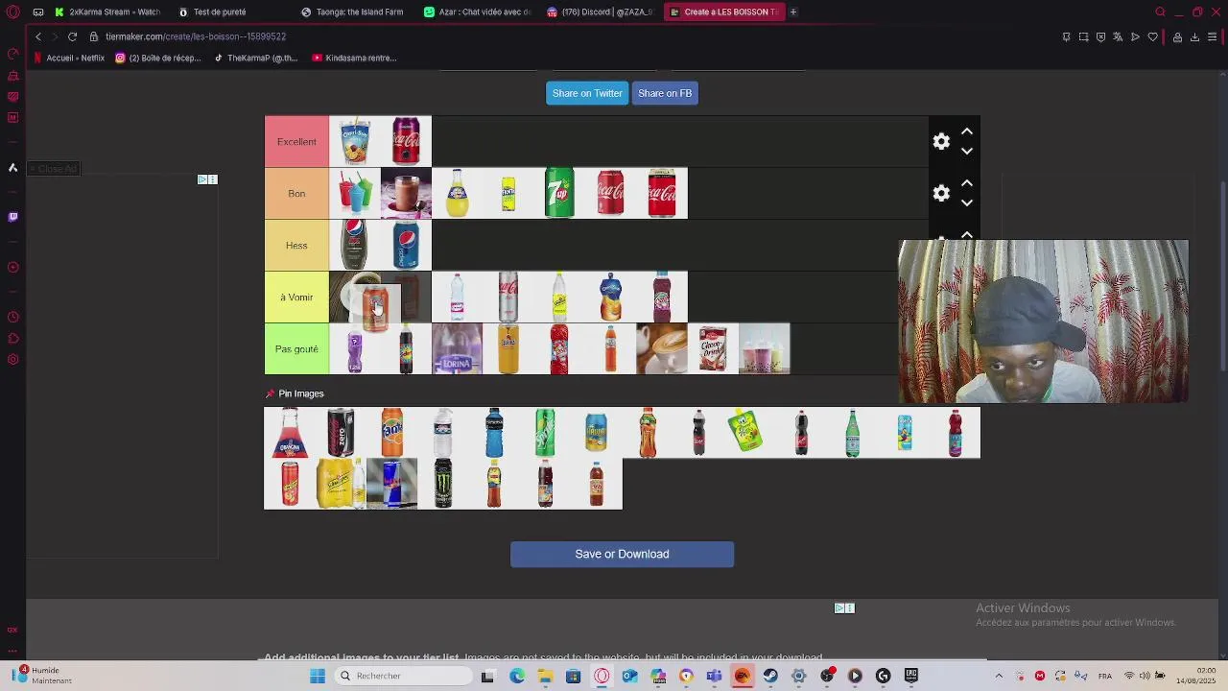The width and height of the screenshot is (1228, 691).
Task: Open Instagram Boîte de réception bookmark
Action: click(x=158, y=58)
